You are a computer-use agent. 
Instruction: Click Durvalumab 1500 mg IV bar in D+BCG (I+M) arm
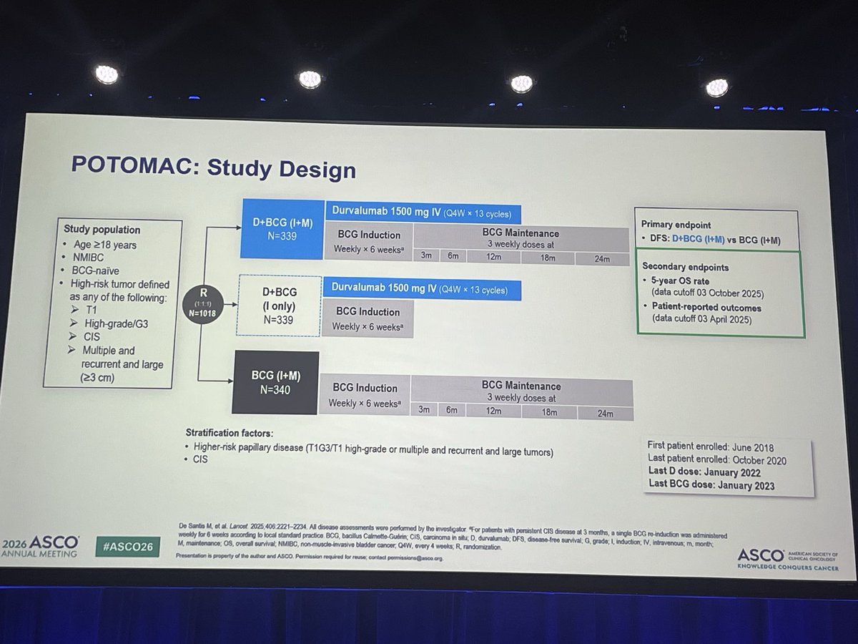click(423, 213)
